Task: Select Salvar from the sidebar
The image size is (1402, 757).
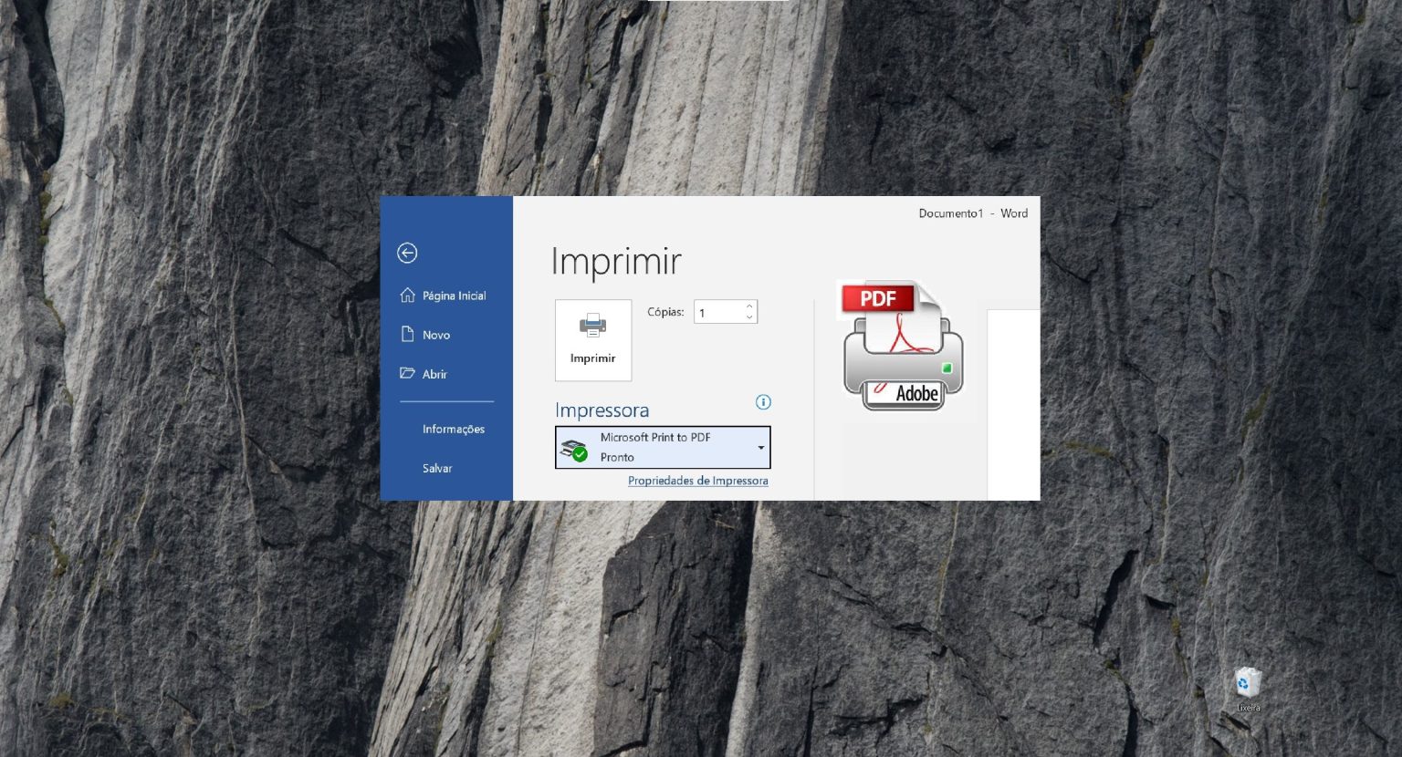Action: (437, 468)
